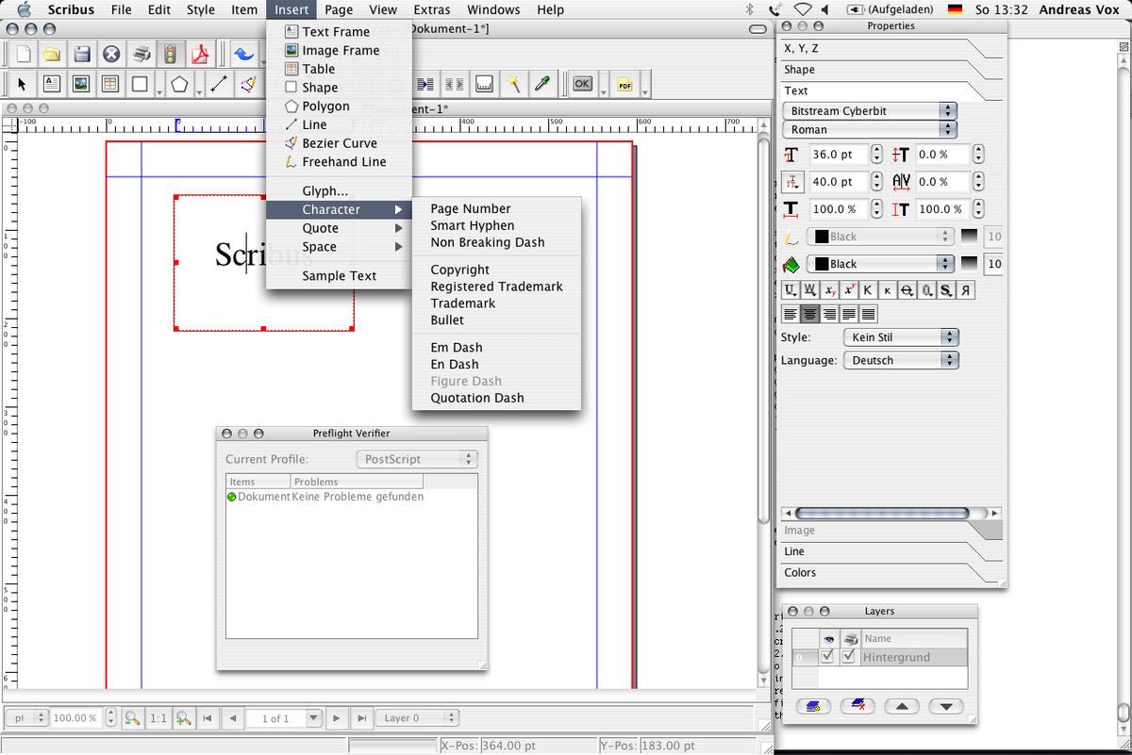Click the Underline text style icon
Image resolution: width=1132 pixels, height=755 pixels.
pyautogui.click(x=790, y=290)
